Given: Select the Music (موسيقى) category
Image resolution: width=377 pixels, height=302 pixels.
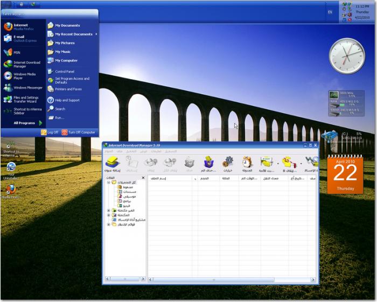Looking at the screenshot, I should tap(127, 196).
